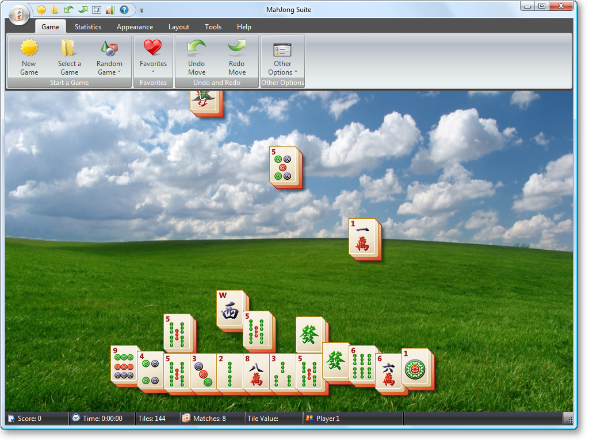Switch to the Statistics ribbon tab
This screenshot has height=441, width=589.
(x=87, y=27)
